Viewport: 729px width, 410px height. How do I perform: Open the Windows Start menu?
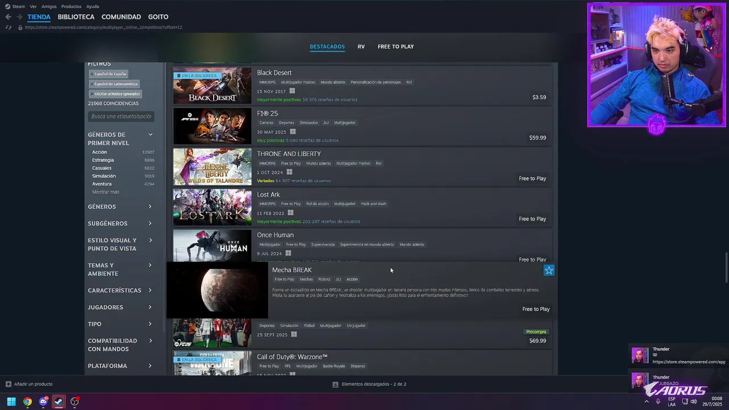[11, 401]
